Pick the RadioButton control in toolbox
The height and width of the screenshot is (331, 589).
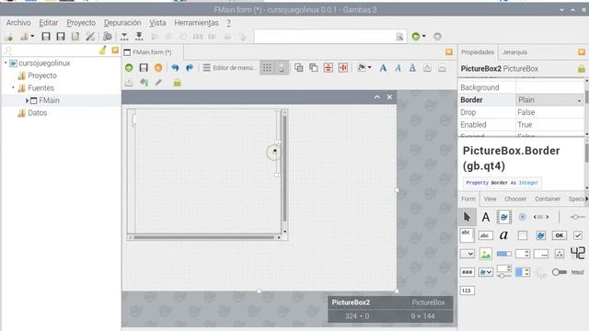click(x=522, y=217)
